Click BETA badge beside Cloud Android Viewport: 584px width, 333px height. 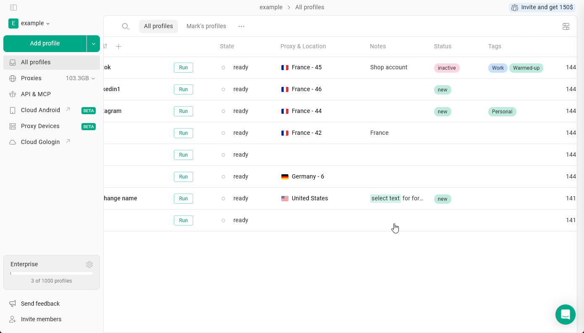pos(89,111)
